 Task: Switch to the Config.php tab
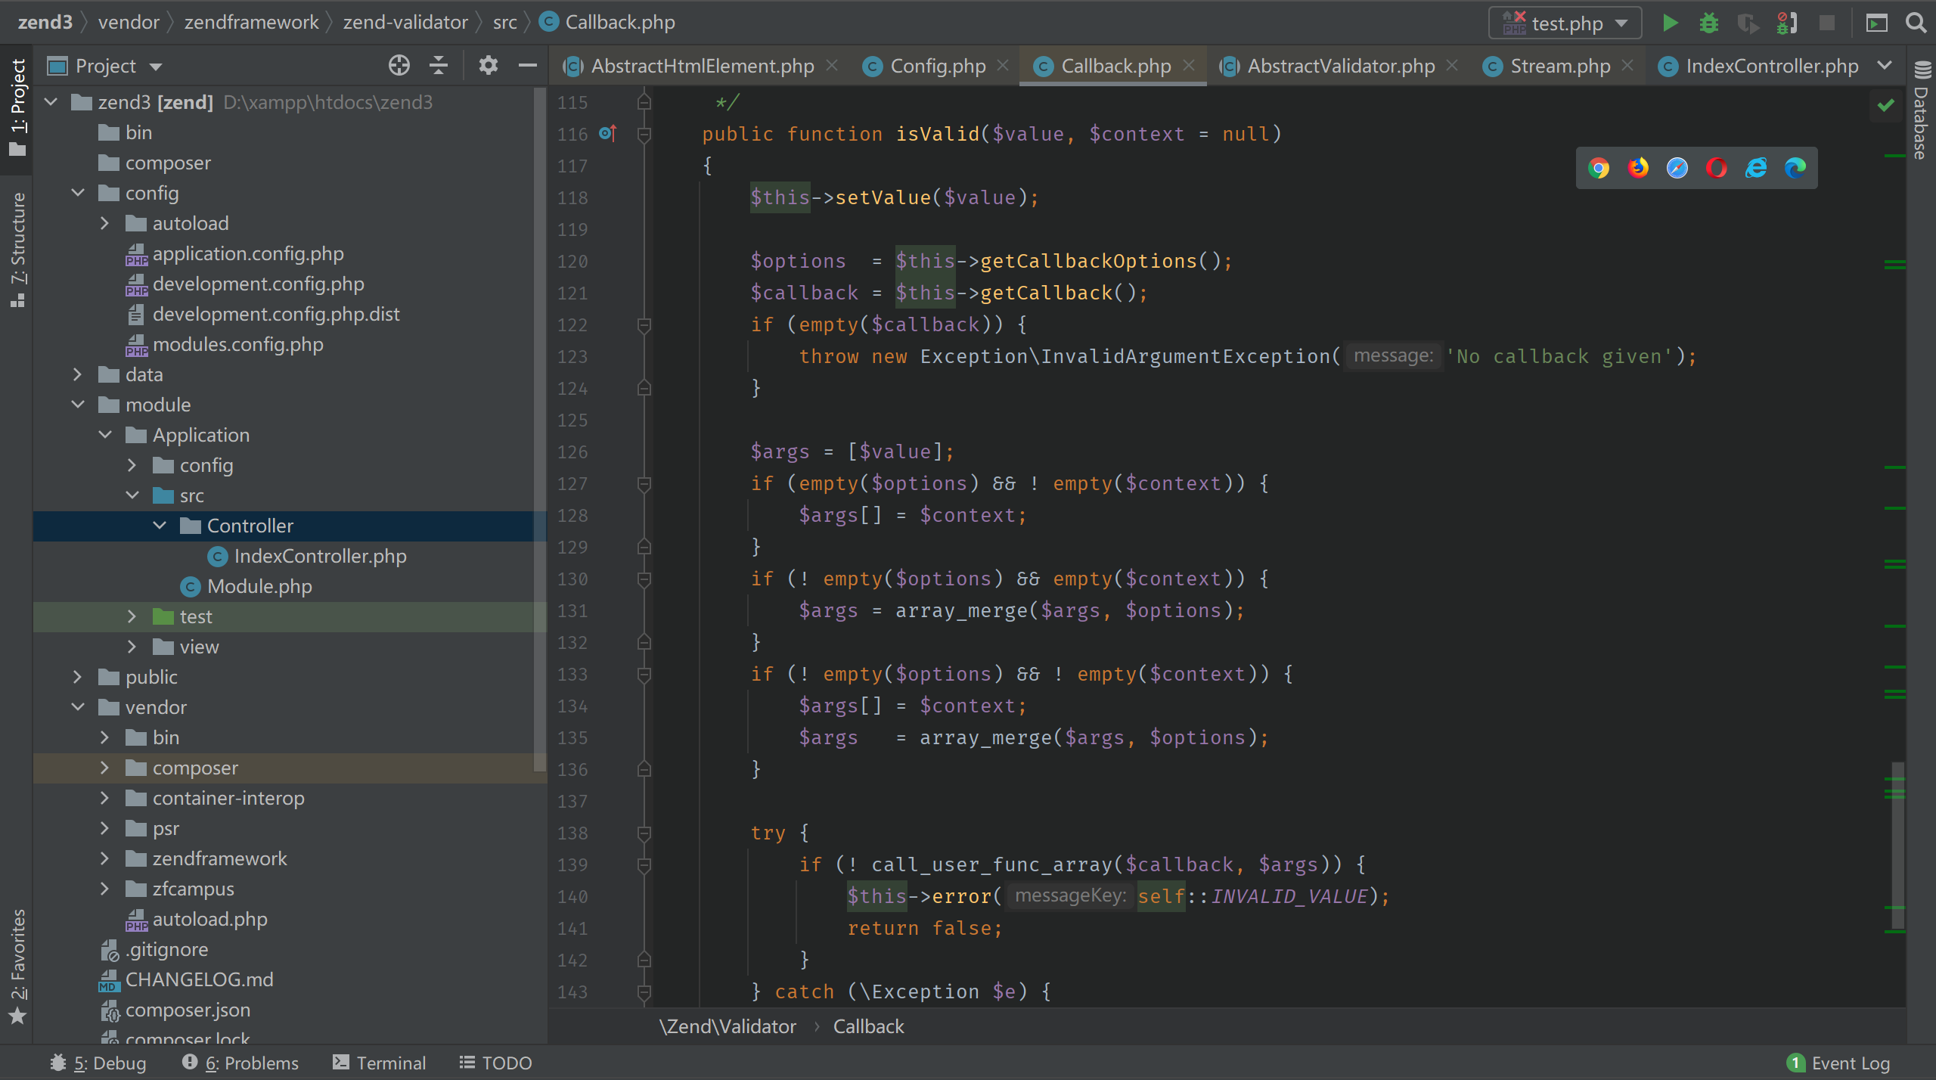[x=937, y=67]
